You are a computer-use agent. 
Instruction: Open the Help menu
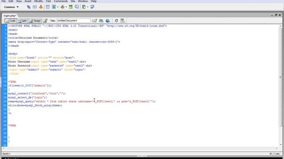point(94,1)
